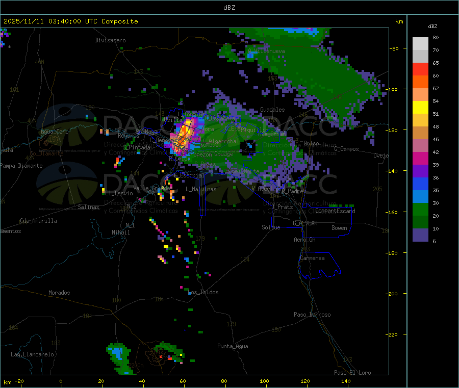Pick the light gray 70-80 dBZ swatch
The height and width of the screenshot is (388, 459).
(x=420, y=44)
